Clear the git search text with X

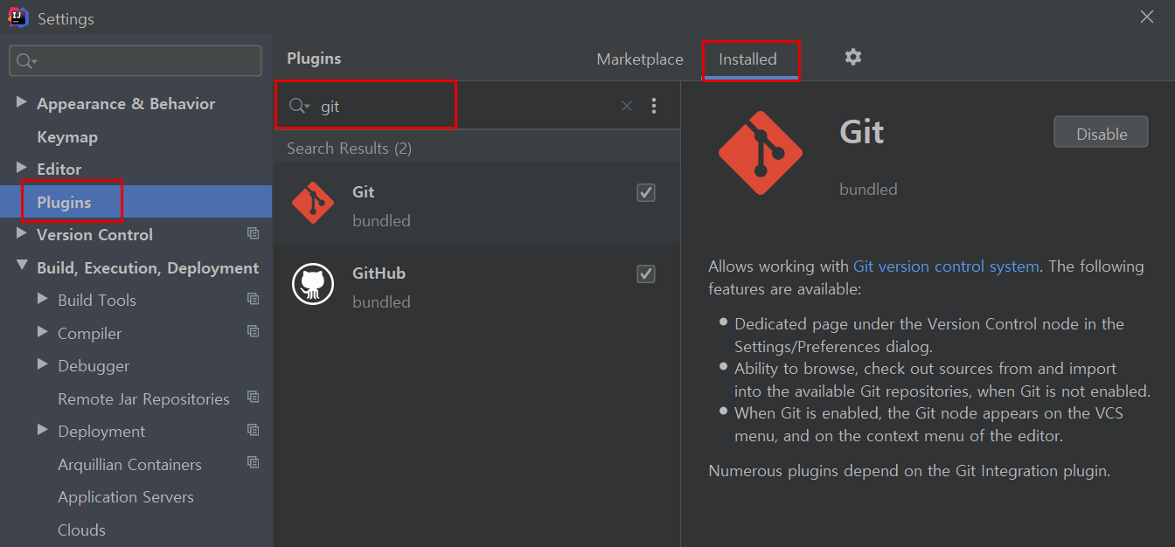click(627, 106)
